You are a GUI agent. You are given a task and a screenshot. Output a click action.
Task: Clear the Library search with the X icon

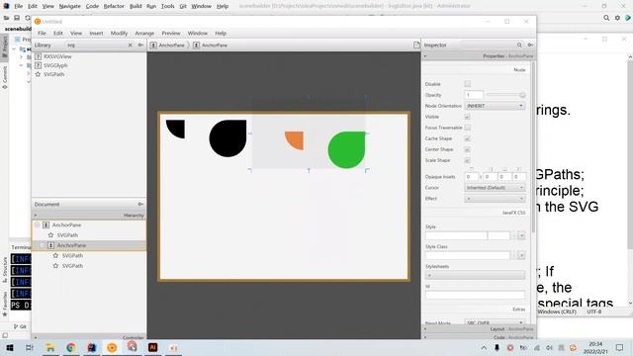tap(130, 45)
